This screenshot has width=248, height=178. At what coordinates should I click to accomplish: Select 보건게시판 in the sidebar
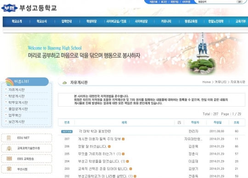[x=17, y=122]
